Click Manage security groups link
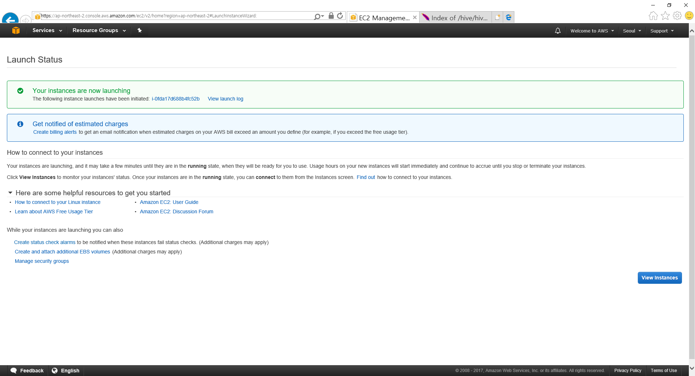695x376 pixels. pos(42,261)
